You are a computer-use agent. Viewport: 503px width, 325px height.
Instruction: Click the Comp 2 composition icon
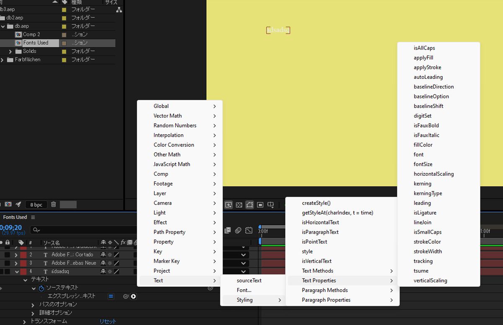18,34
